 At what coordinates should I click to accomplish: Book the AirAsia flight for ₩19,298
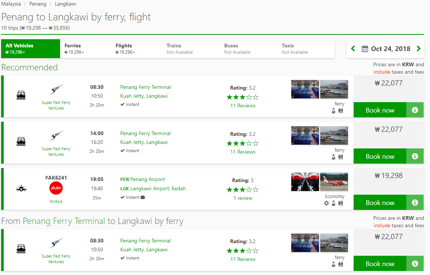point(380,202)
